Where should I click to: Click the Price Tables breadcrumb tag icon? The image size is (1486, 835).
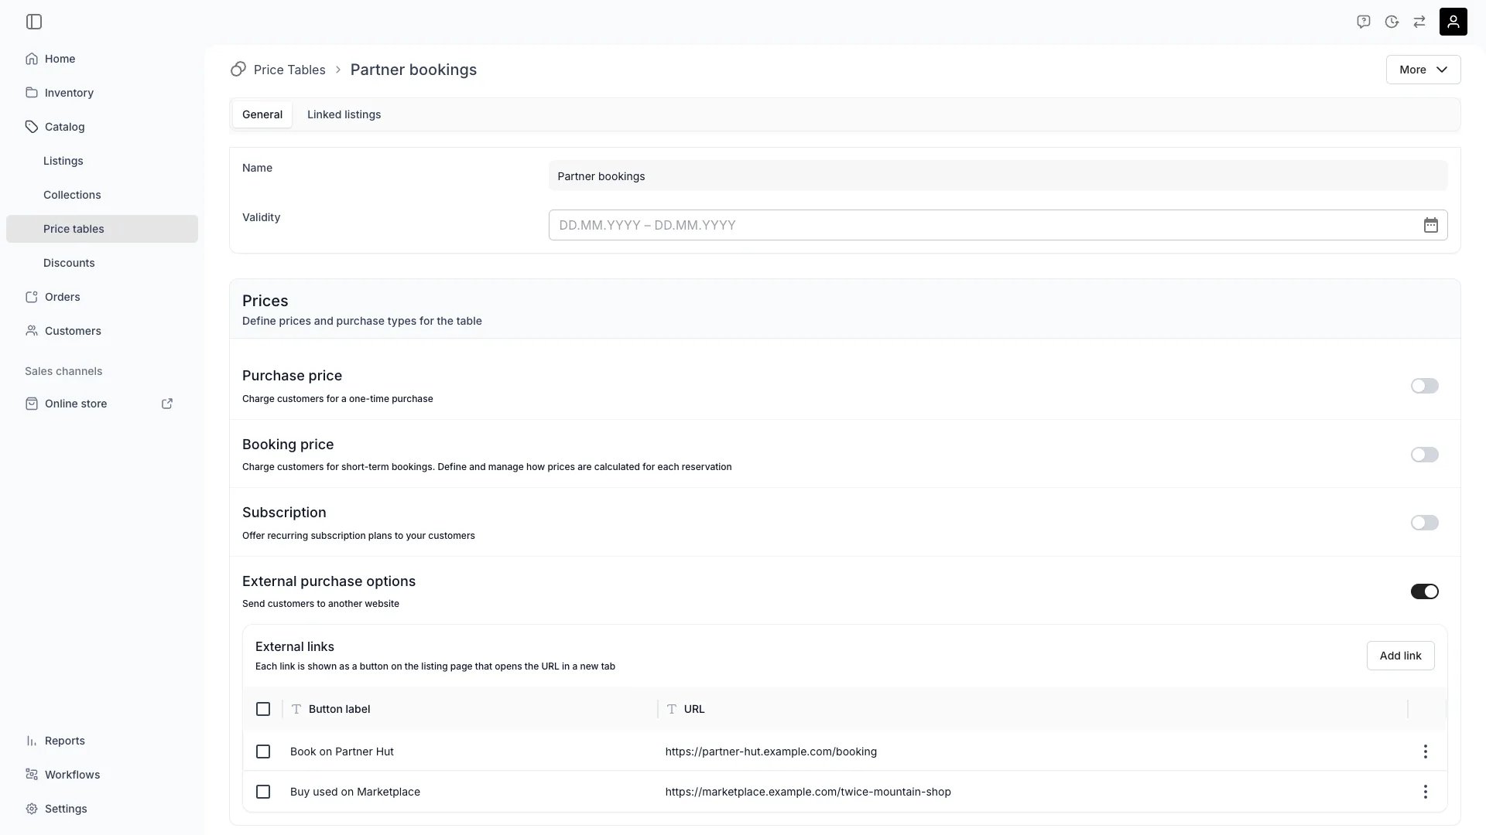point(238,70)
